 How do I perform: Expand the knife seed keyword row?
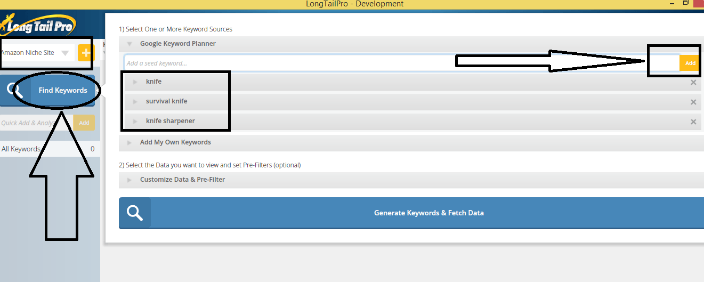(x=135, y=82)
